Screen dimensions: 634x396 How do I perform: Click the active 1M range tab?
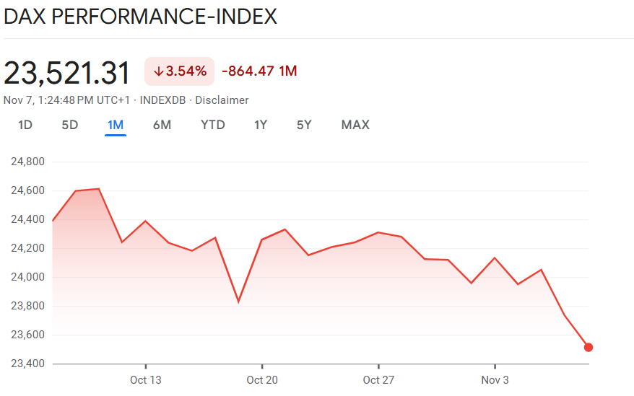116,125
